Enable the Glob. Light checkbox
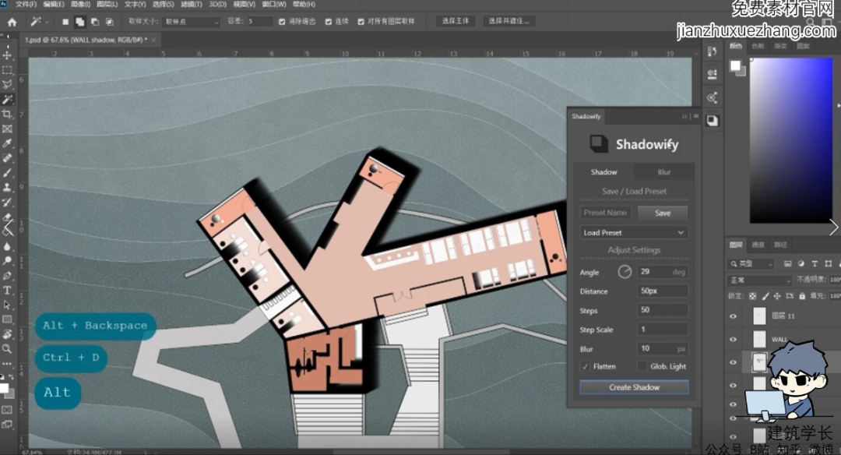This screenshot has width=841, height=455. (x=642, y=366)
